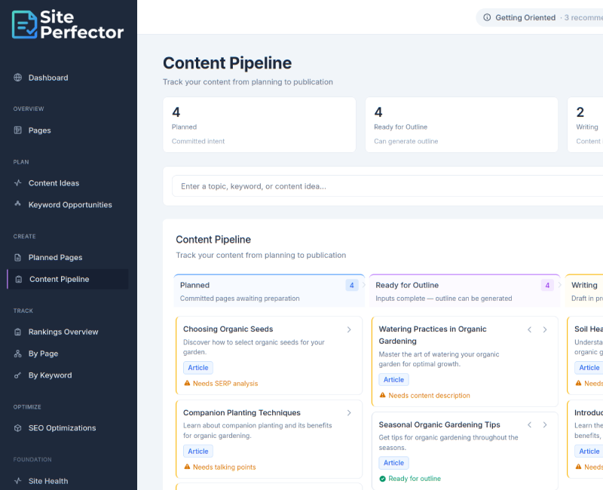Viewport: 603px width, 490px height.
Task: Expand the Choosing Organic Seeds card
Action: [349, 329]
